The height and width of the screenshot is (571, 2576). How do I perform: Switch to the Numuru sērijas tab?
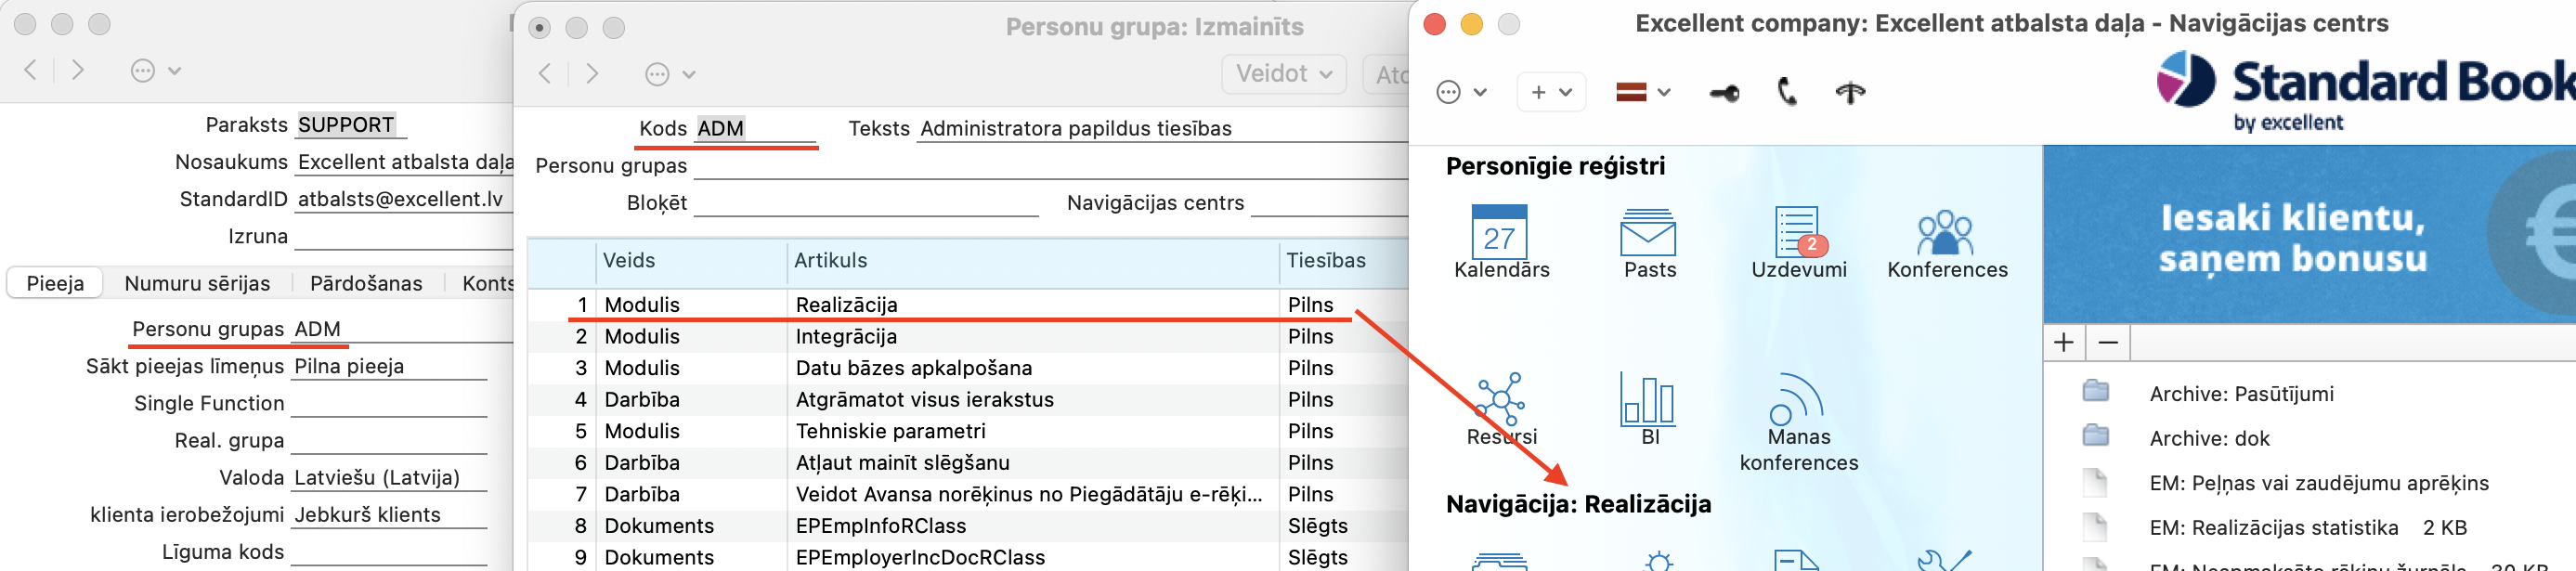click(x=197, y=283)
